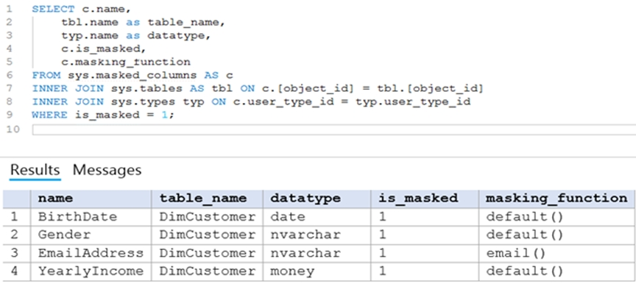Click the WHERE keyword on line 9

point(49,115)
